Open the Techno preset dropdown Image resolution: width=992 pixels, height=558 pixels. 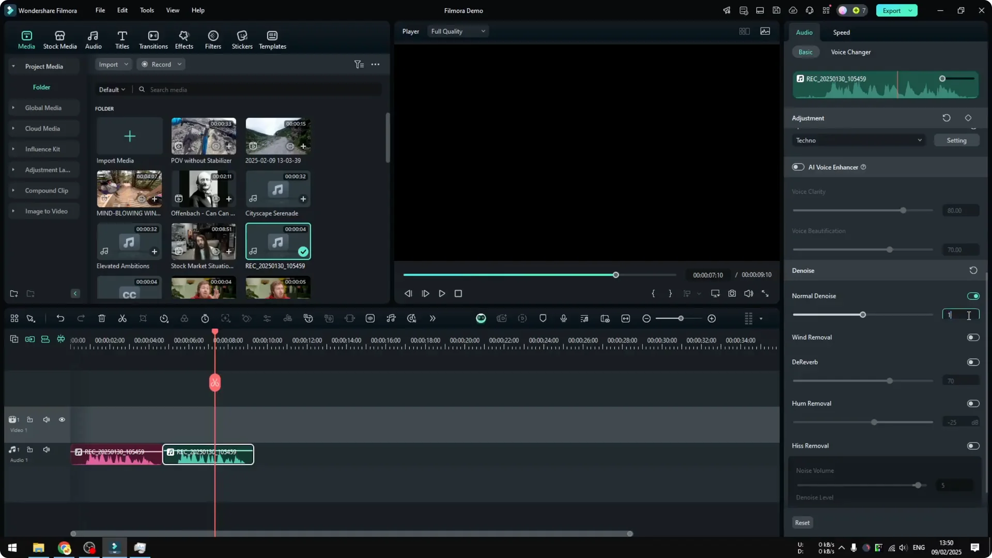tap(858, 140)
